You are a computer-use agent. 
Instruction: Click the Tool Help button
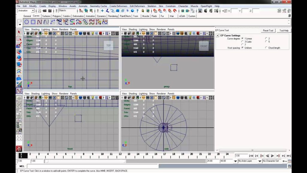284,30
